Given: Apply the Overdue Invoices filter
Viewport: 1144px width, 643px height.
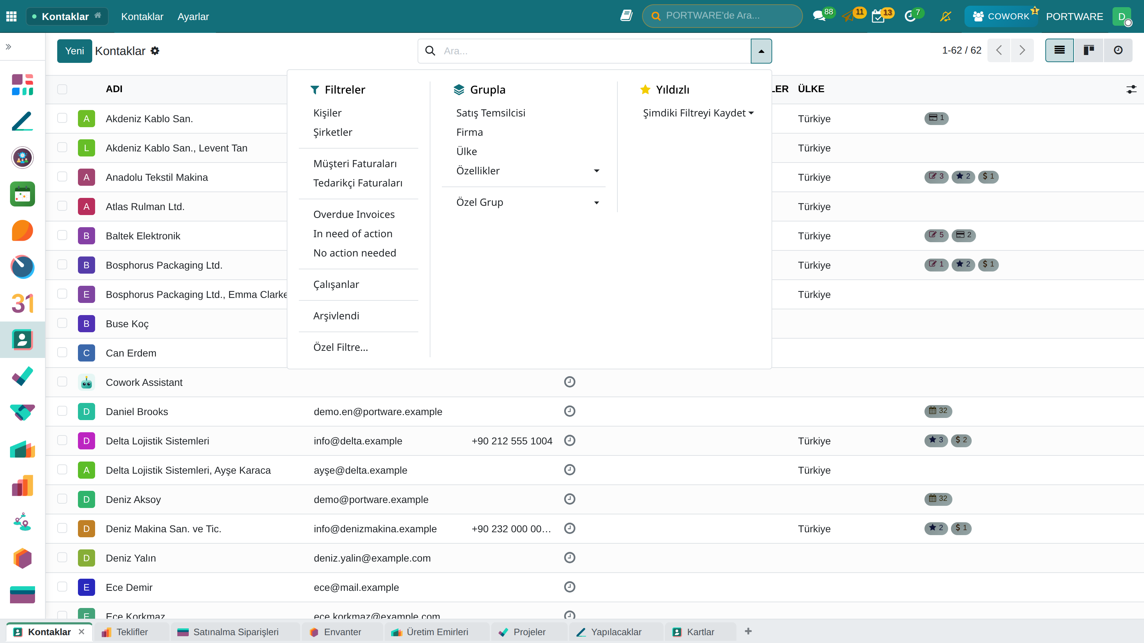Looking at the screenshot, I should tap(354, 215).
